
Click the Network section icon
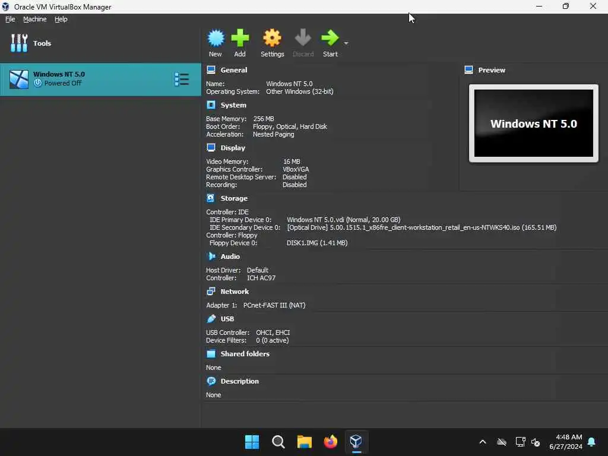click(x=211, y=291)
